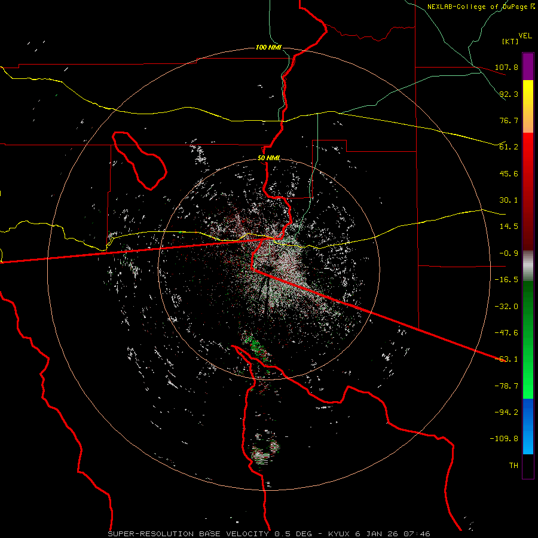538x538 pixels.
Task: Click the NEXLAB-College of DuPage watermark text
Action: pos(481,7)
